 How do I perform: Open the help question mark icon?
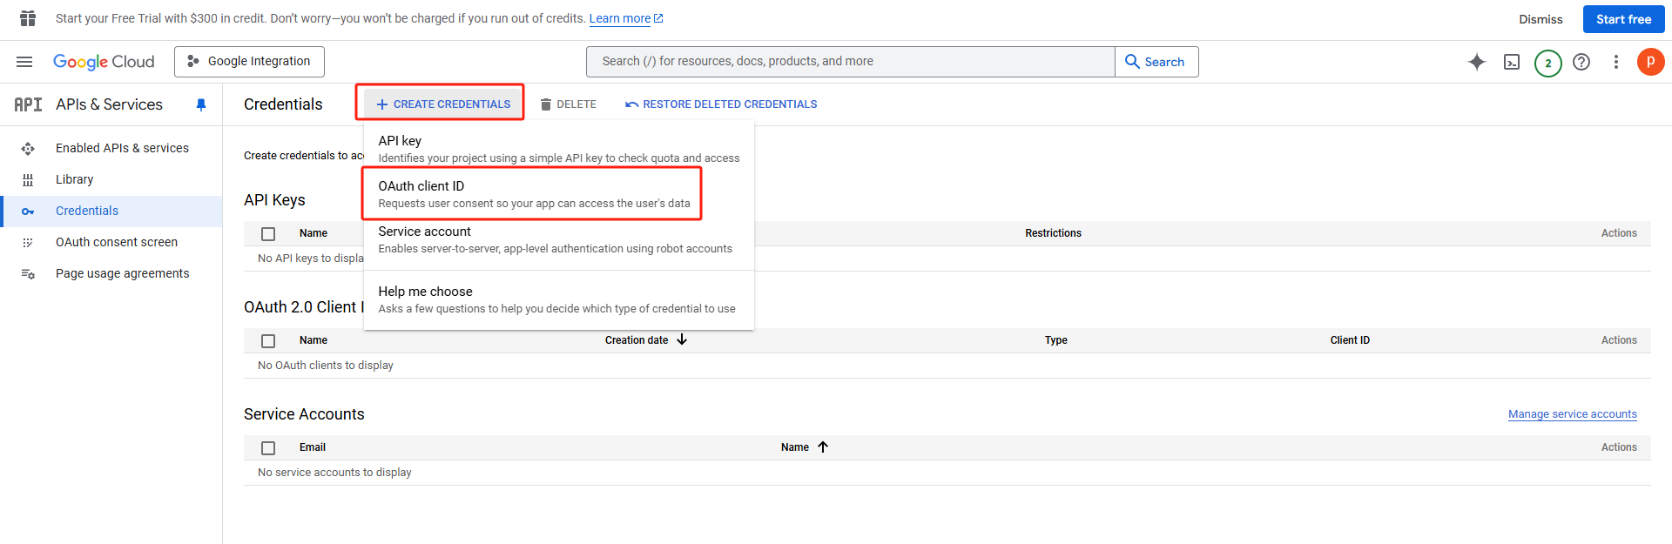(x=1581, y=62)
